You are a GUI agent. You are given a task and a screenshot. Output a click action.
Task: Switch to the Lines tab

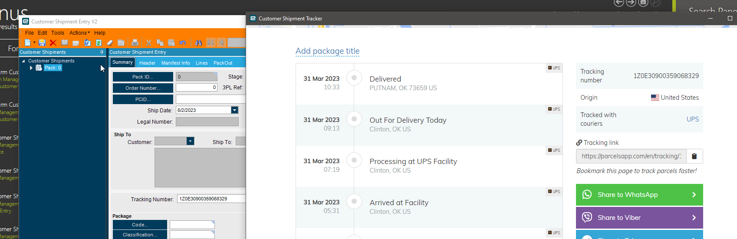(201, 63)
